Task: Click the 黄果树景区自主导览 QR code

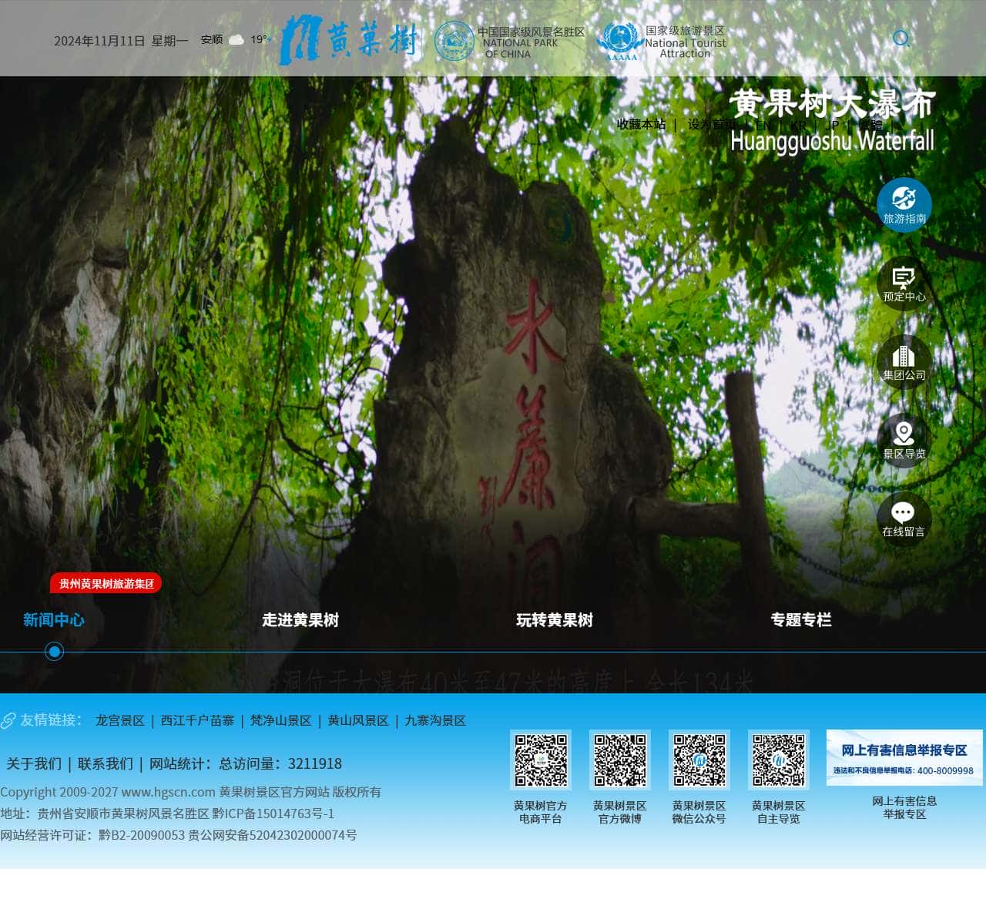Action: coord(779,760)
